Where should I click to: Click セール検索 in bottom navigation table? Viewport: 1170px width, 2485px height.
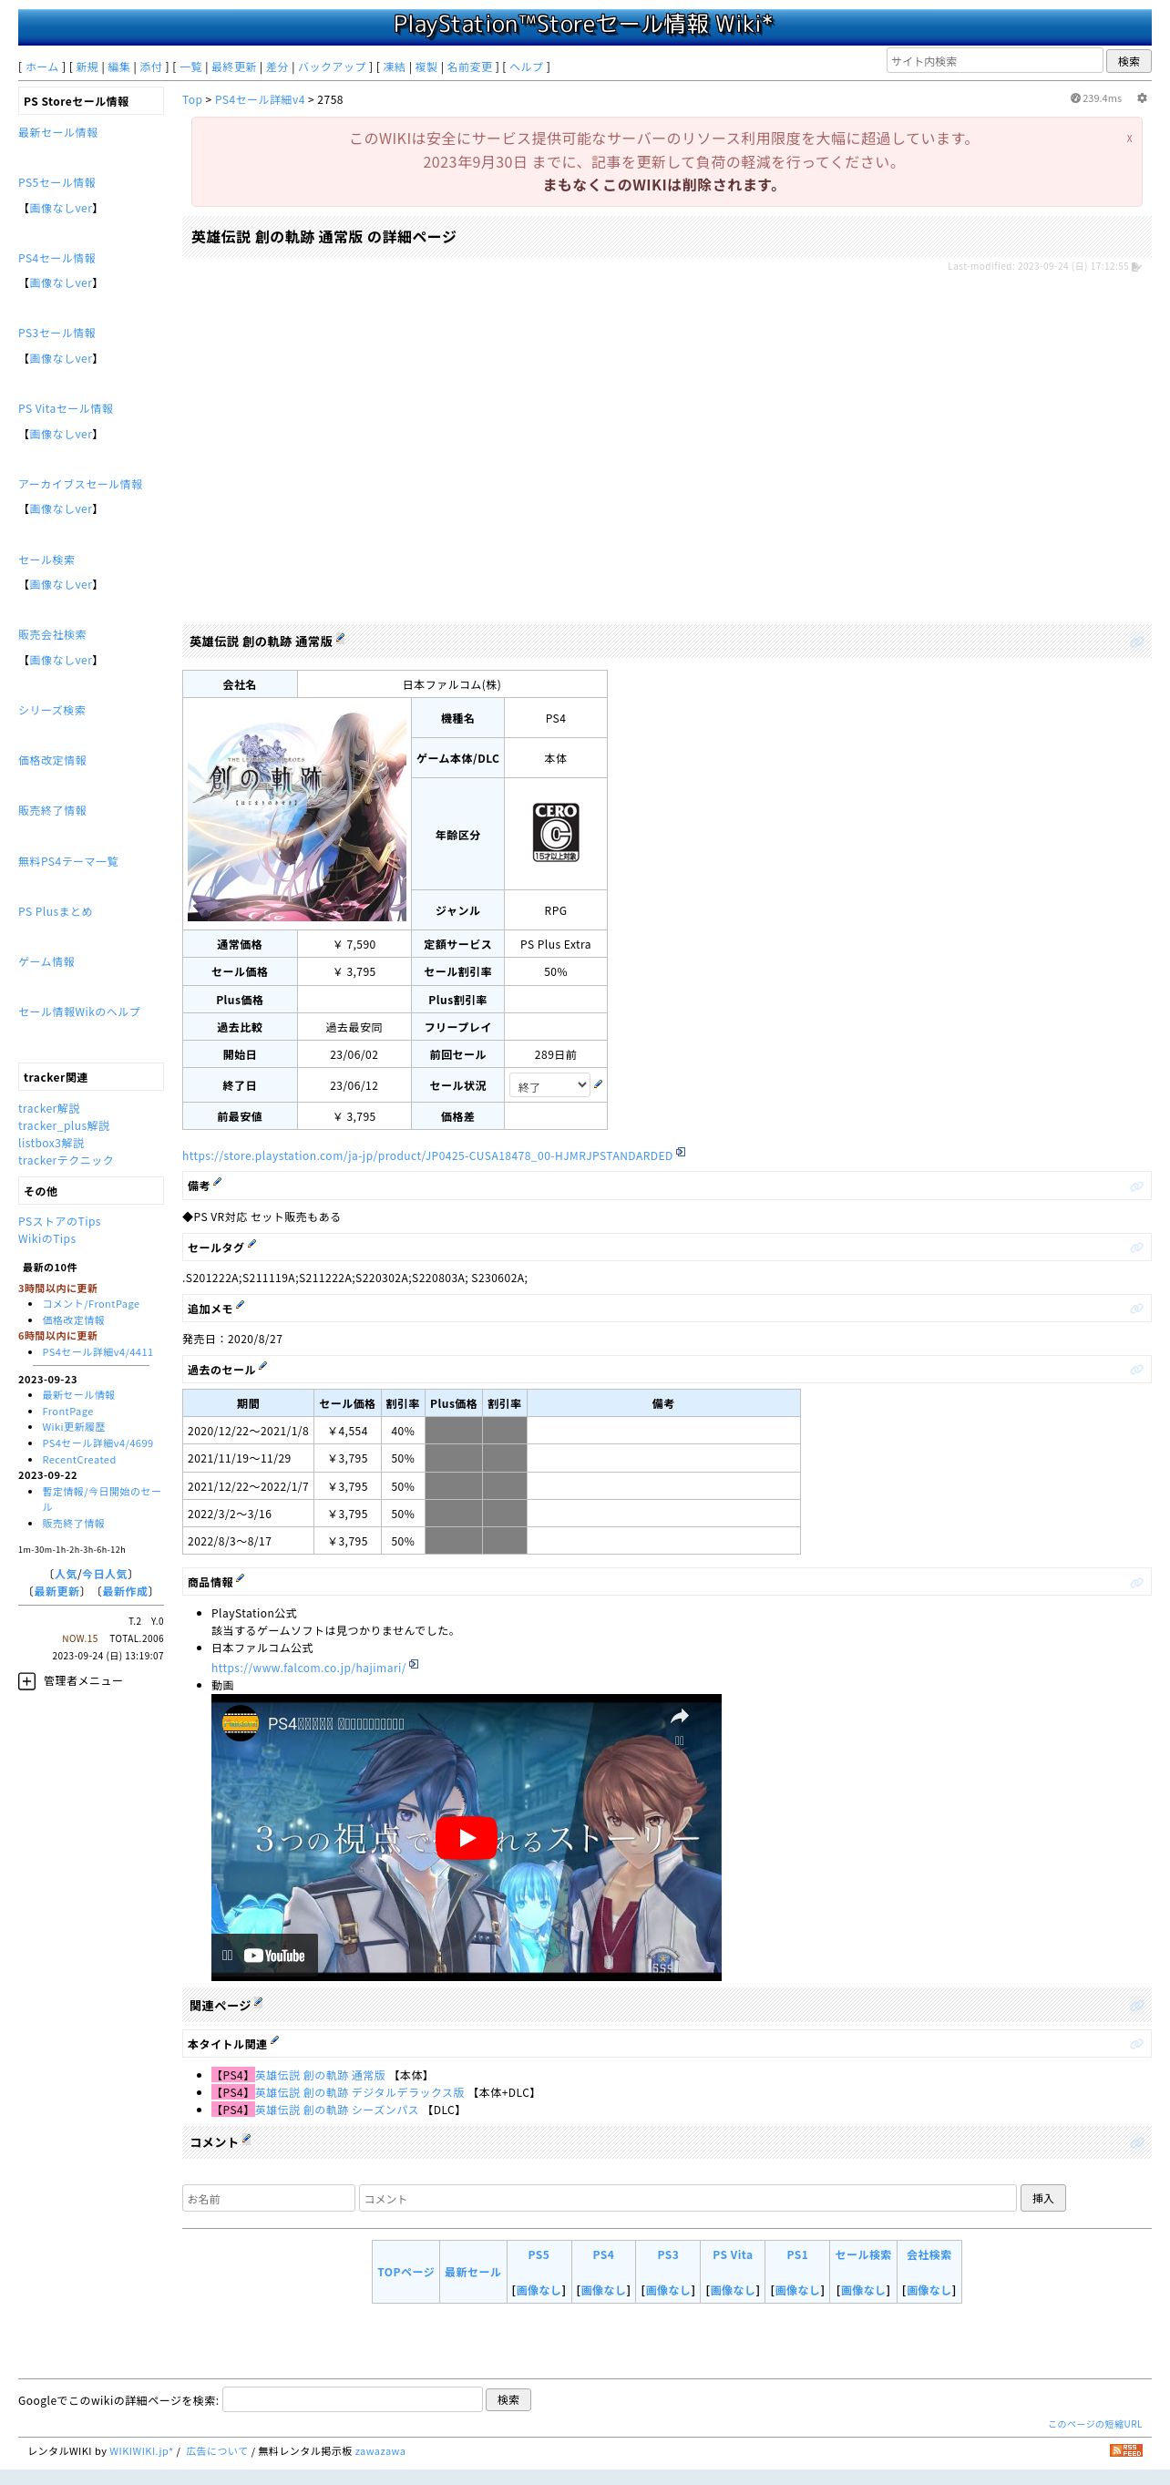(x=863, y=2254)
